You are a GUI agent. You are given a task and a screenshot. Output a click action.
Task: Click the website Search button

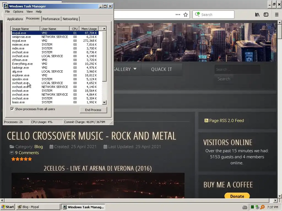point(224,79)
